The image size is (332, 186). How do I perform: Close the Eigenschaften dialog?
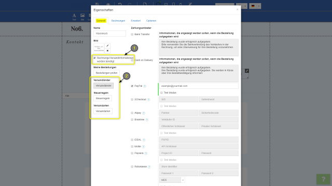pyautogui.click(x=237, y=9)
